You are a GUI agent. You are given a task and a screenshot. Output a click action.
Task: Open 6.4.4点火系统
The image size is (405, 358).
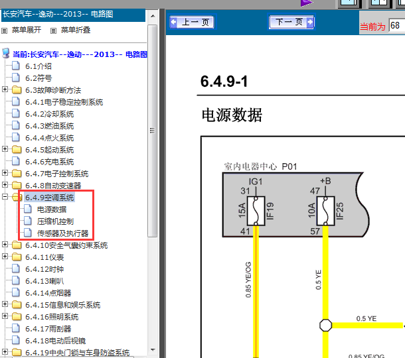click(49, 138)
